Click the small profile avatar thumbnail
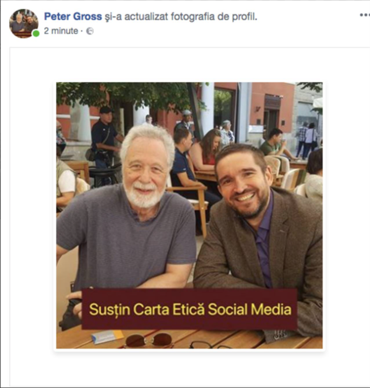This screenshot has width=370, height=388. click(24, 23)
